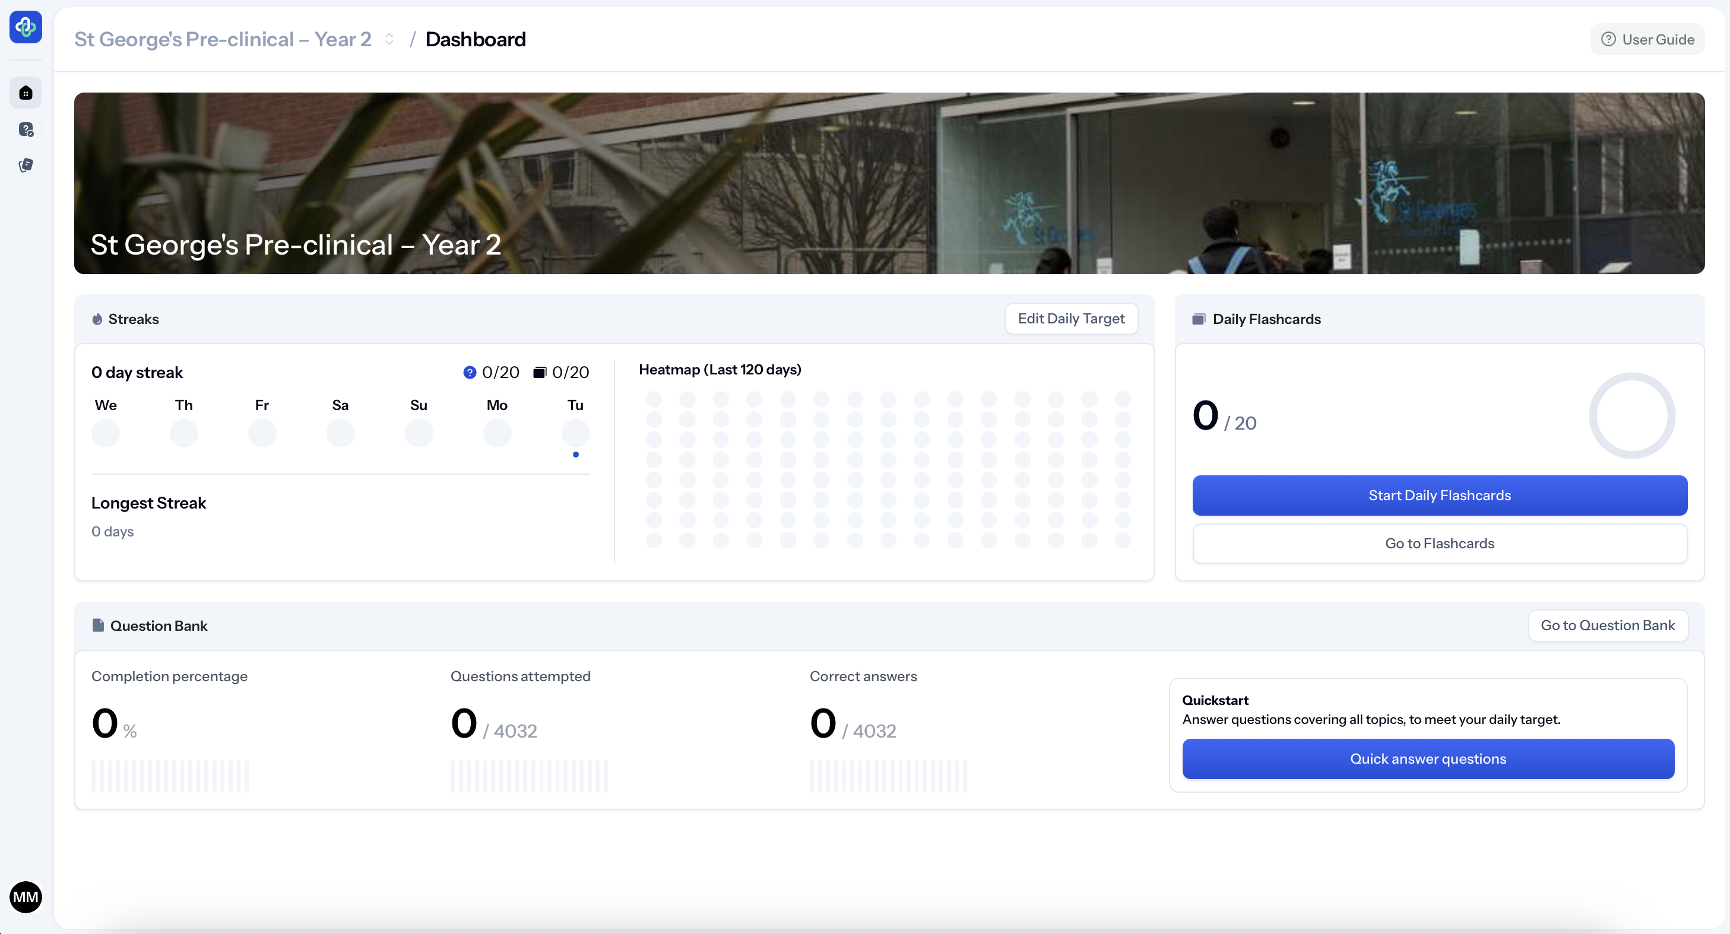This screenshot has height=934, width=1730.
Task: Open the User Guide help
Action: [1647, 39]
